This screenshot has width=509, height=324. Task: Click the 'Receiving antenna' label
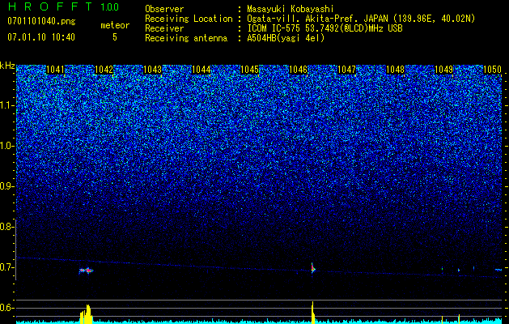[186, 38]
